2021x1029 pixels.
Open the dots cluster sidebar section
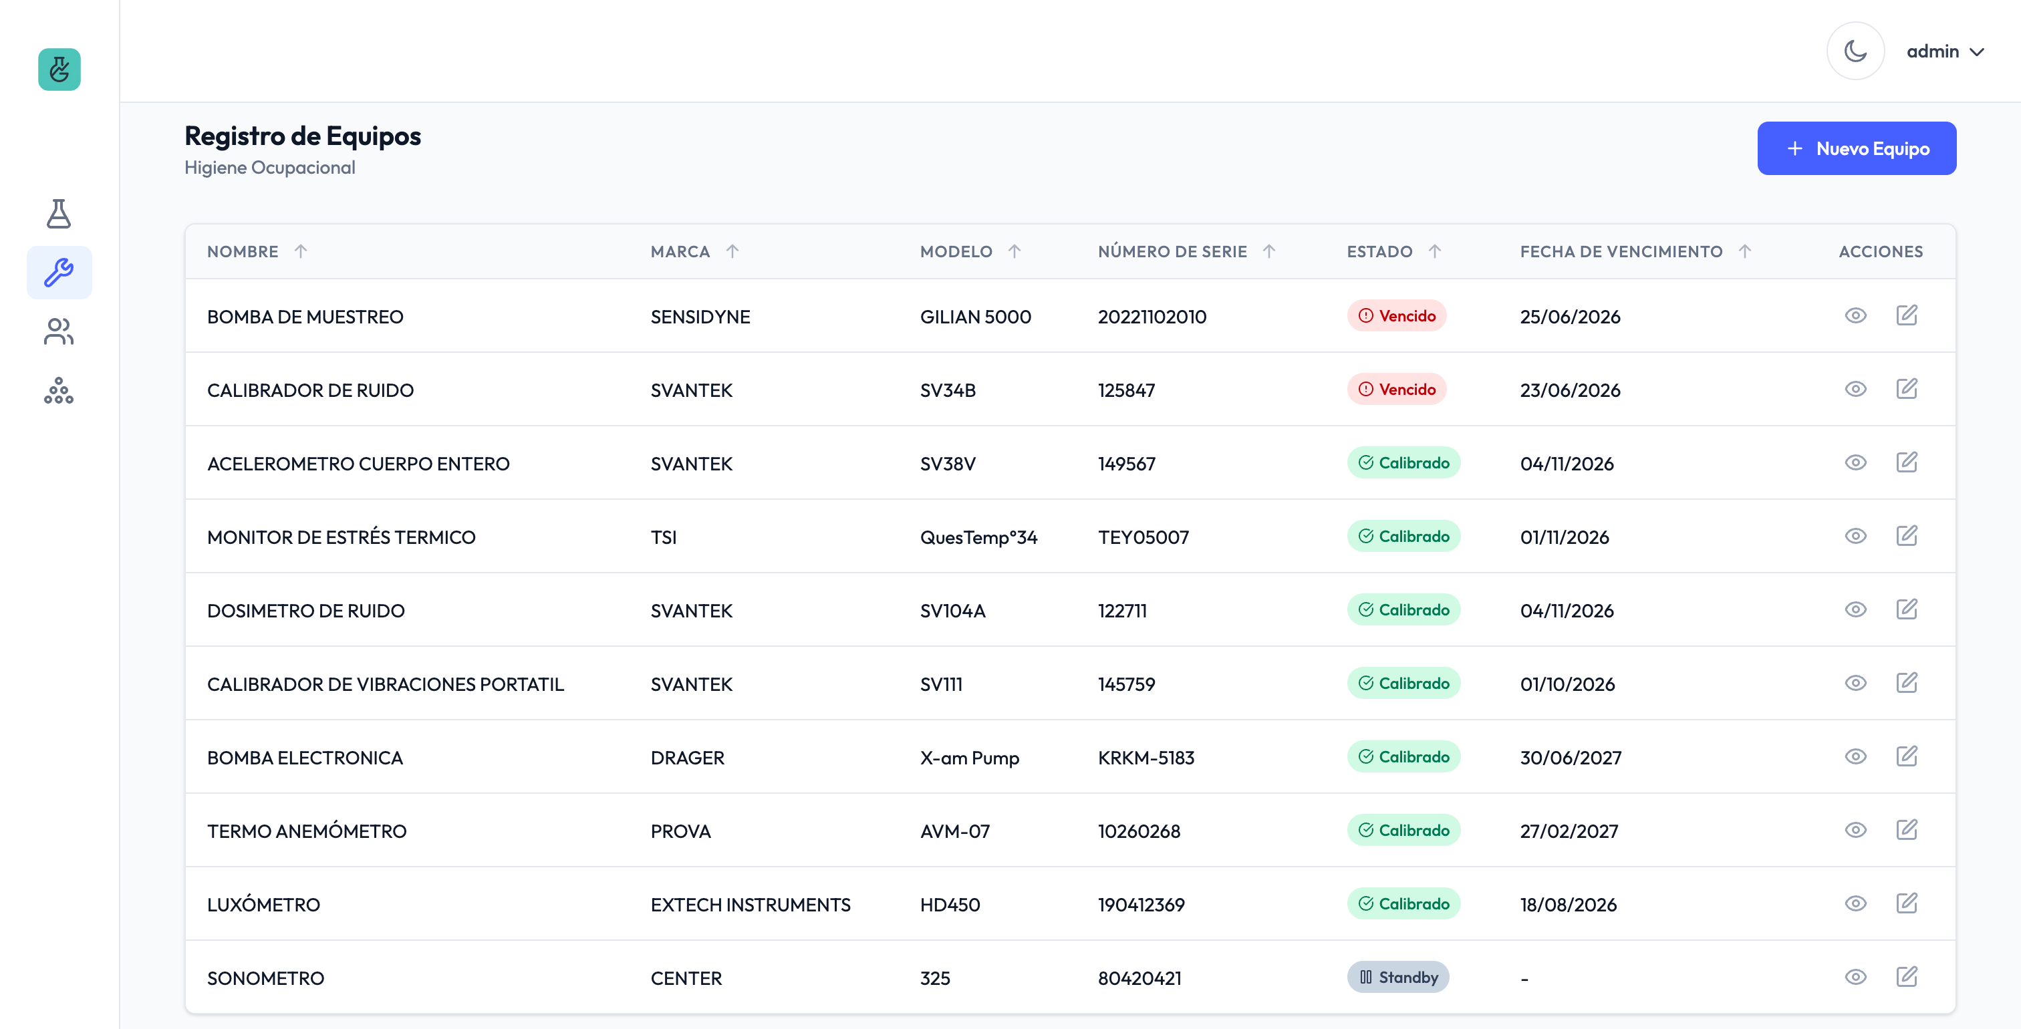59,390
